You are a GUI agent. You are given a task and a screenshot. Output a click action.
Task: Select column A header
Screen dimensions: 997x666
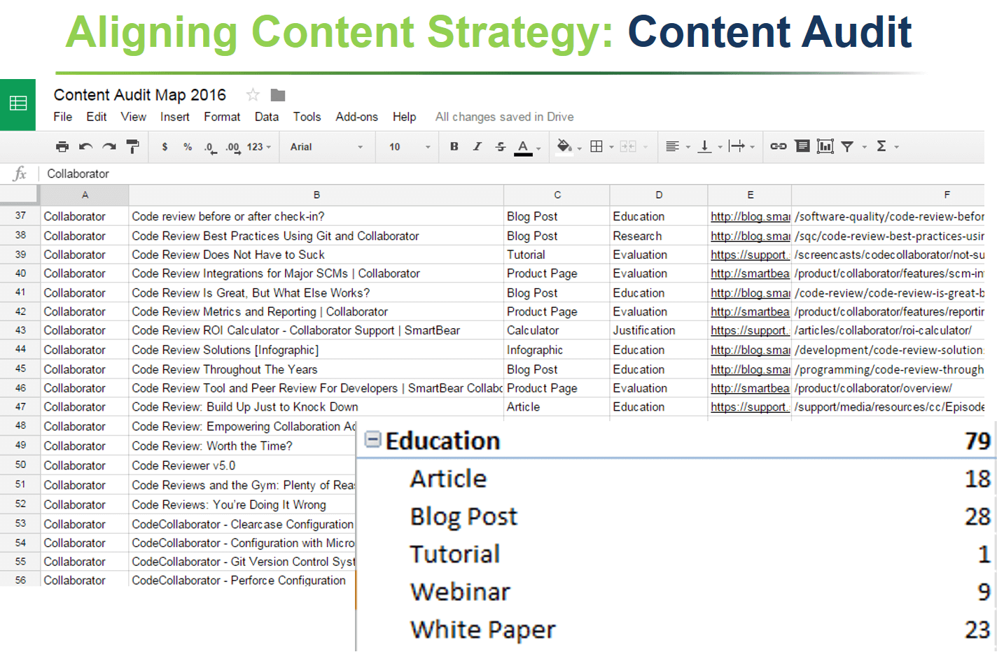coord(85,195)
